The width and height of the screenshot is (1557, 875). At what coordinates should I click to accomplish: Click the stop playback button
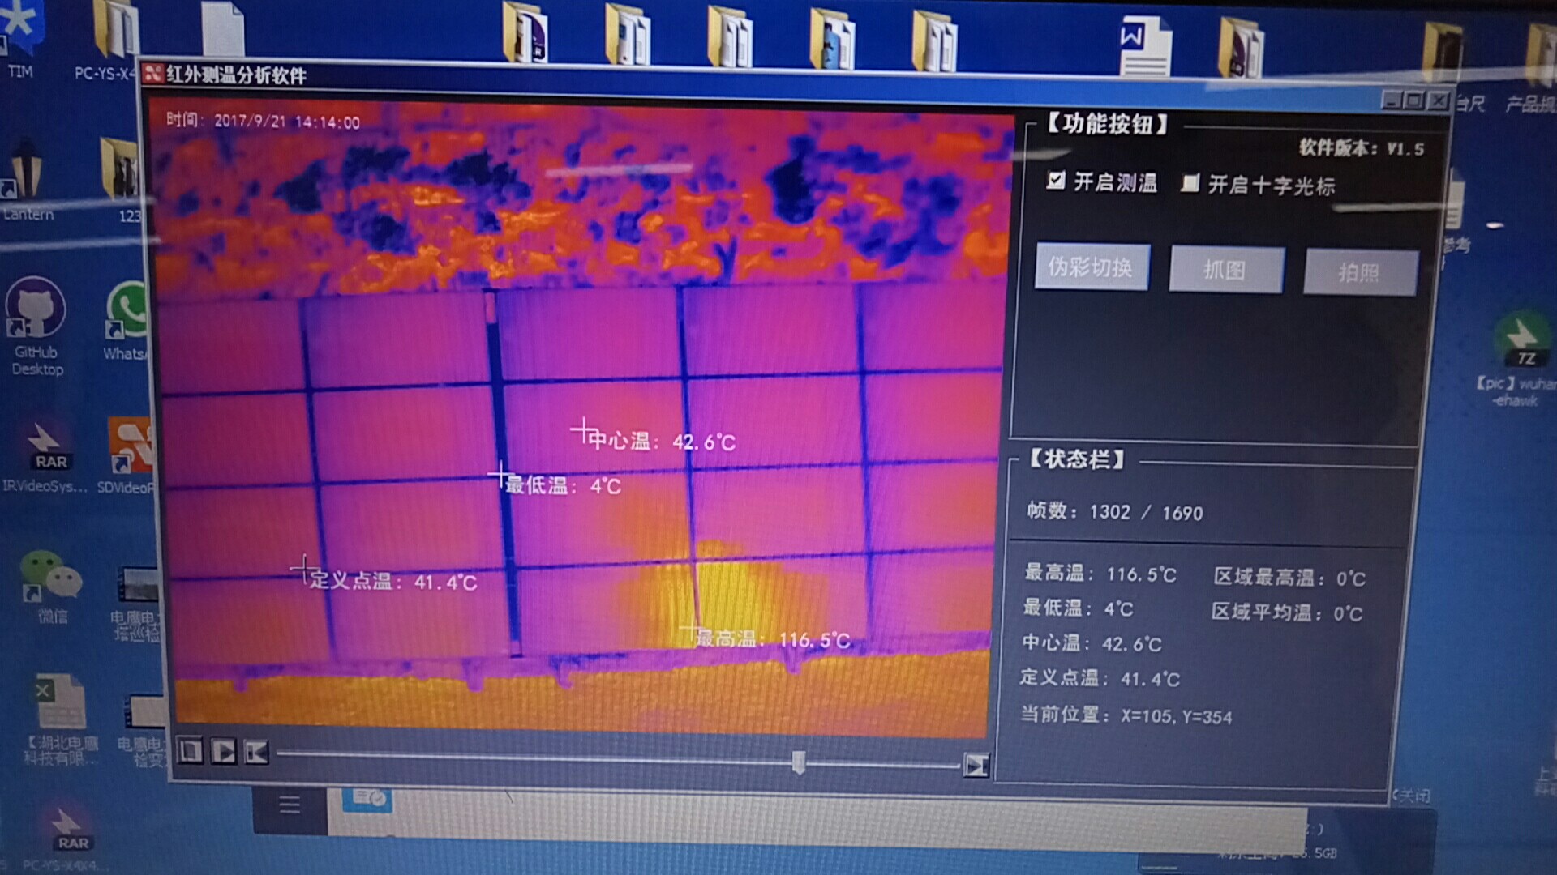191,751
